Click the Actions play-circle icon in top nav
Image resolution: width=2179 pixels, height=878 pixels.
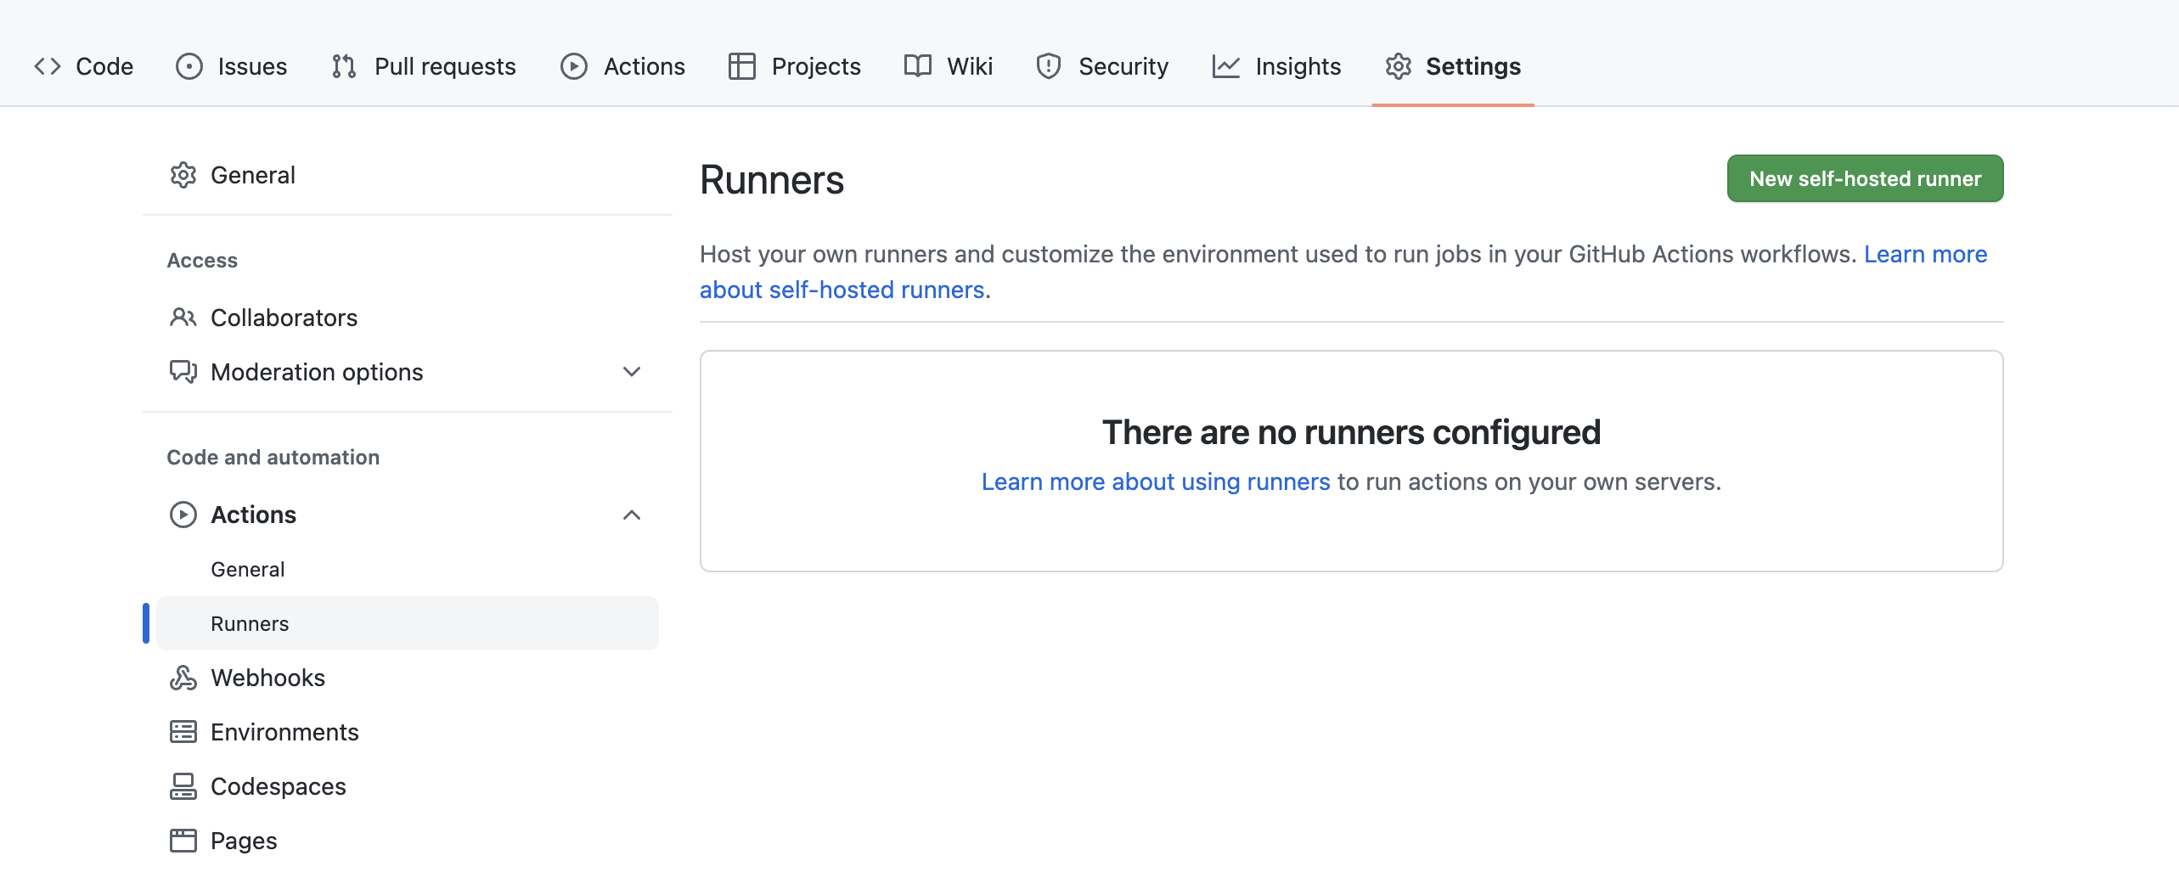click(x=574, y=66)
